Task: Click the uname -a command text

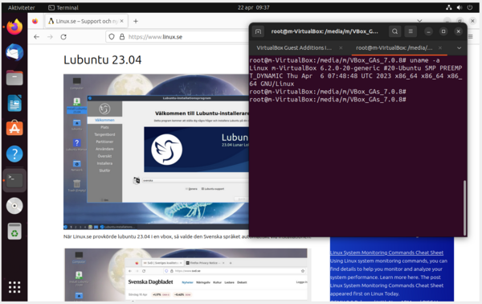Action: tap(424, 60)
